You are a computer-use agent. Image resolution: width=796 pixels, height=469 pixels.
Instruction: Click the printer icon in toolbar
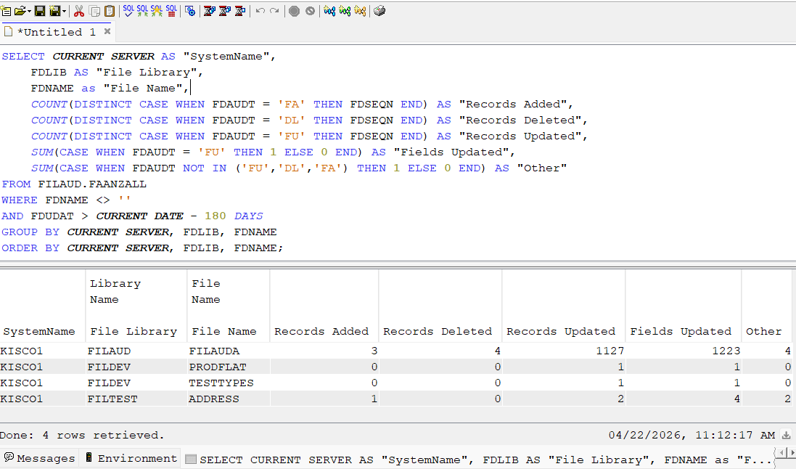(379, 11)
